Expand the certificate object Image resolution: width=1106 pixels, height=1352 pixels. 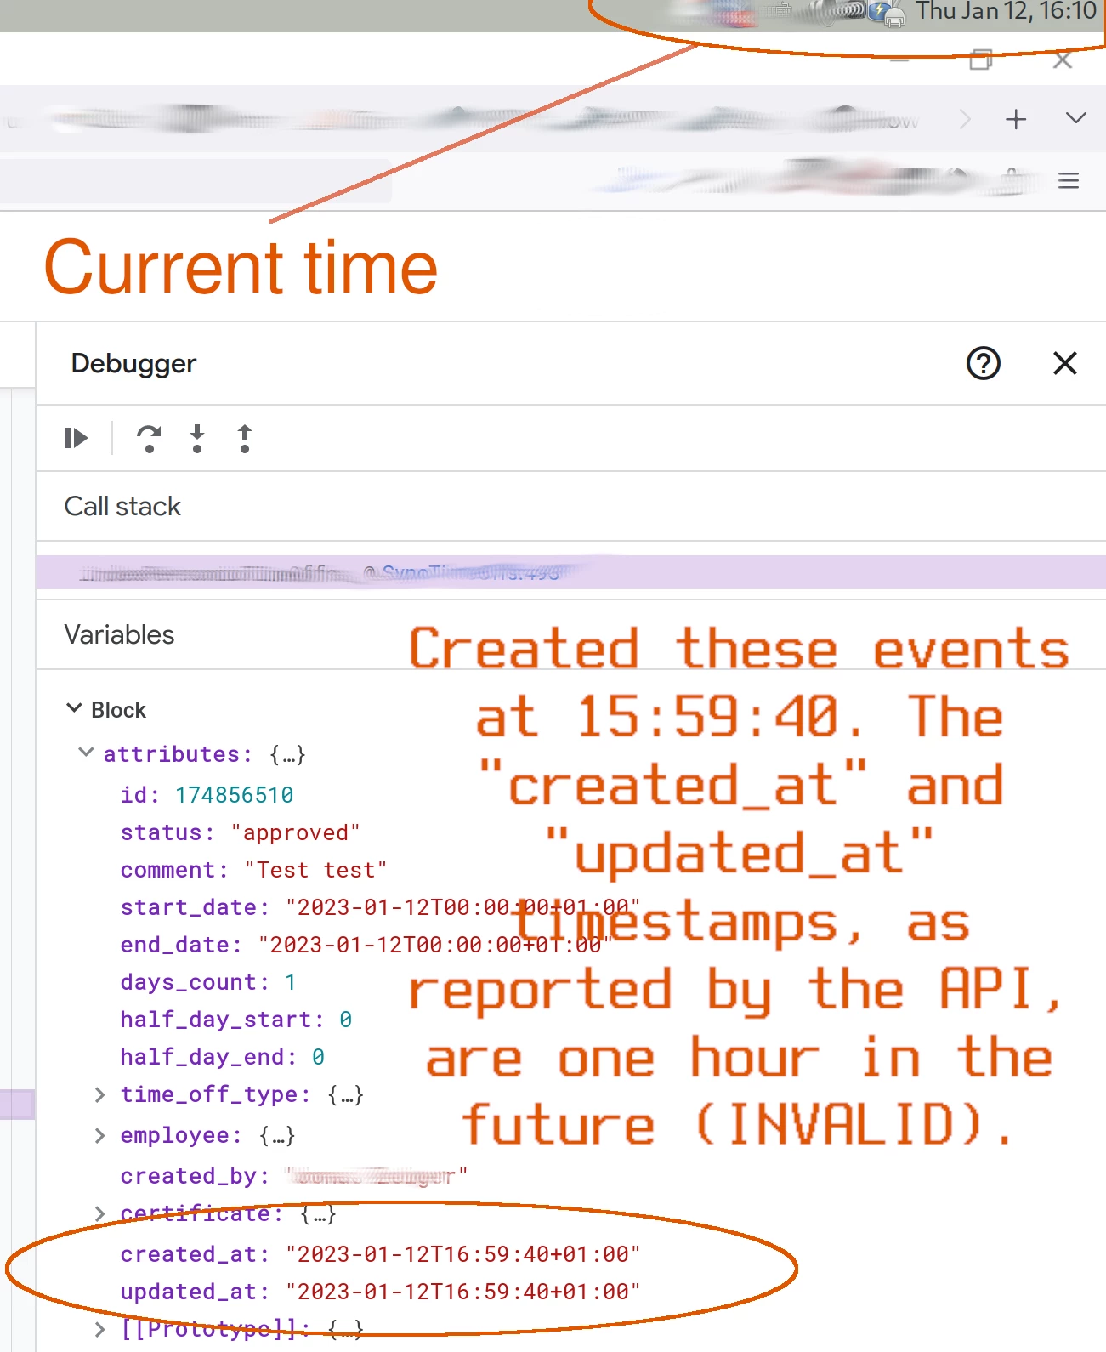click(99, 1213)
